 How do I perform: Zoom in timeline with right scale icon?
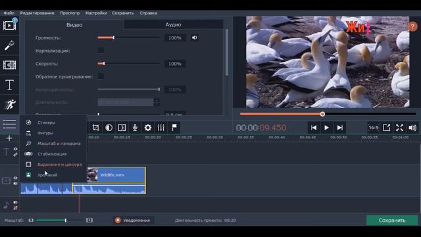pos(89,221)
